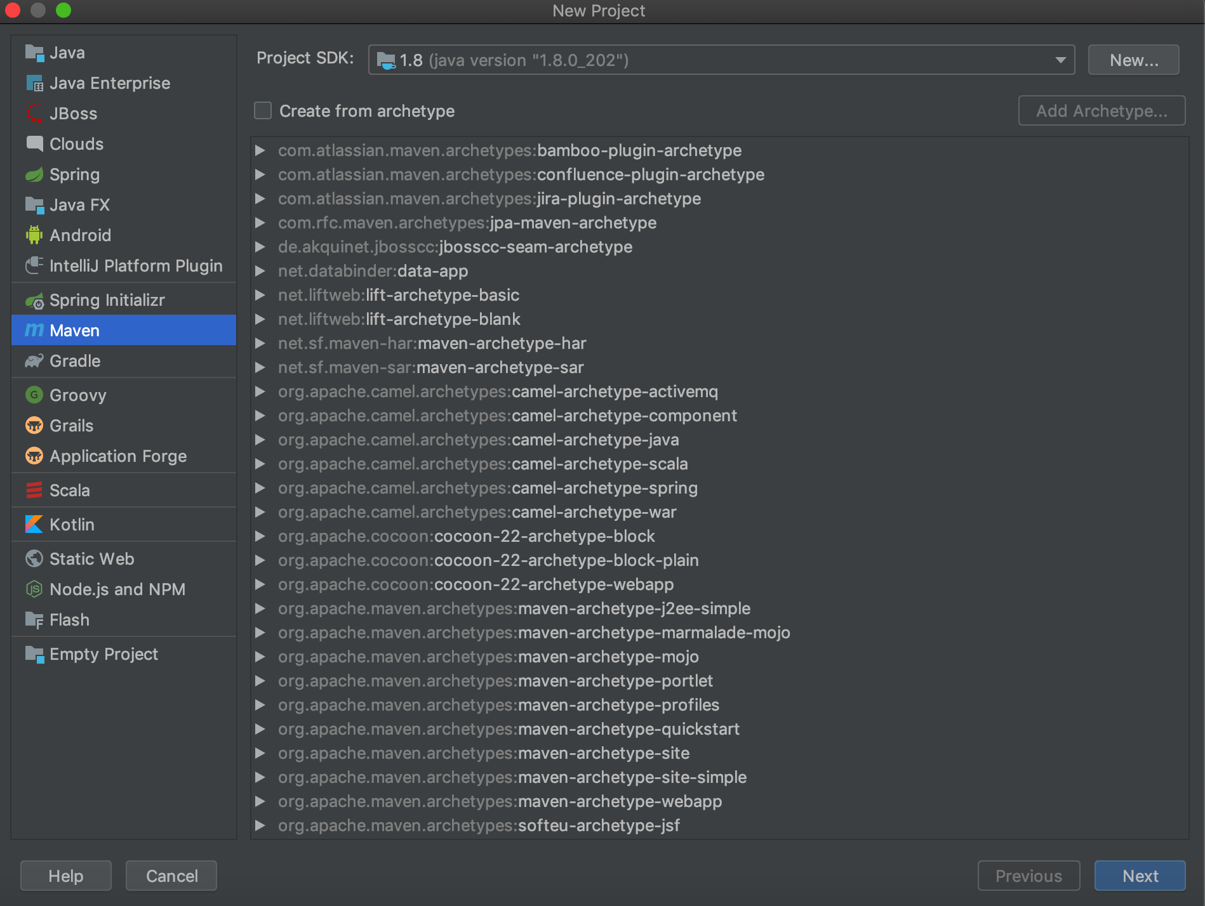
Task: Click the Maven 'm' icon
Action: [x=34, y=331]
